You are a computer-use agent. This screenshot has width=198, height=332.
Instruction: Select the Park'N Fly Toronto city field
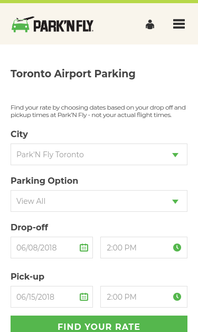(99, 155)
